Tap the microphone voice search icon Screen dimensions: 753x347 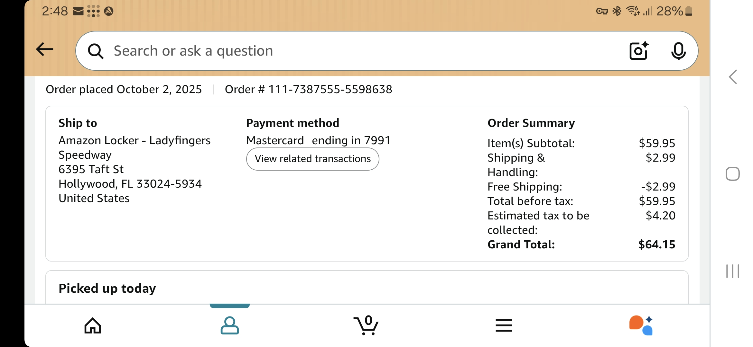tap(678, 51)
